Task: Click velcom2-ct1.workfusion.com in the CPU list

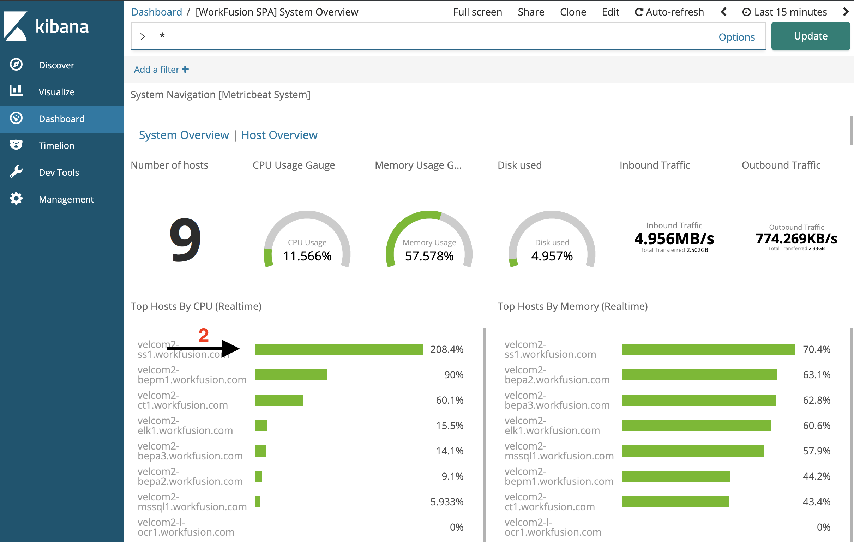Action: pyautogui.click(x=183, y=400)
